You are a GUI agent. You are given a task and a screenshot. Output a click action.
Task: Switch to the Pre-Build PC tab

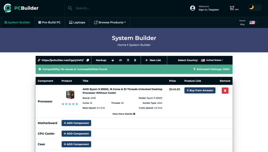click(49, 22)
